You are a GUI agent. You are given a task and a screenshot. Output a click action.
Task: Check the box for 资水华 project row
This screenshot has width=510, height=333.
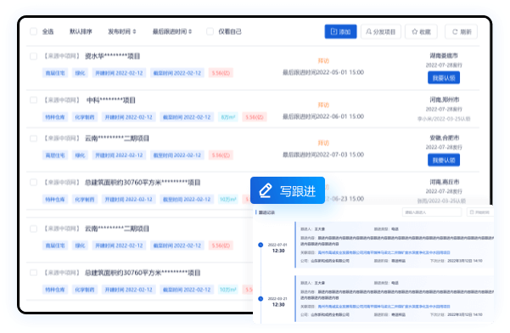coord(33,56)
